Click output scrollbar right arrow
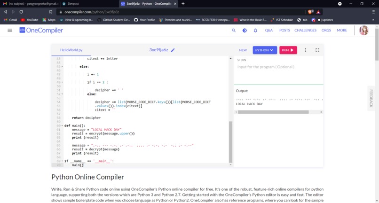 [x=321, y=112]
